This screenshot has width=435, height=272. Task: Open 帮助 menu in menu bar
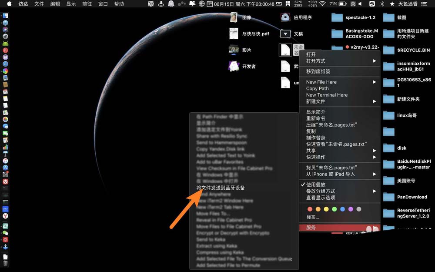pos(119,4)
